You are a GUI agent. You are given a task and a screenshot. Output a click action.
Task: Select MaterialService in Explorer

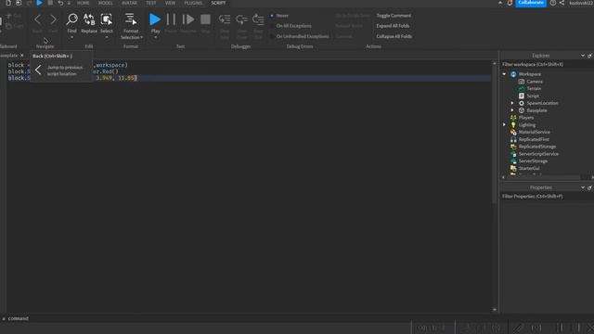pyautogui.click(x=534, y=132)
